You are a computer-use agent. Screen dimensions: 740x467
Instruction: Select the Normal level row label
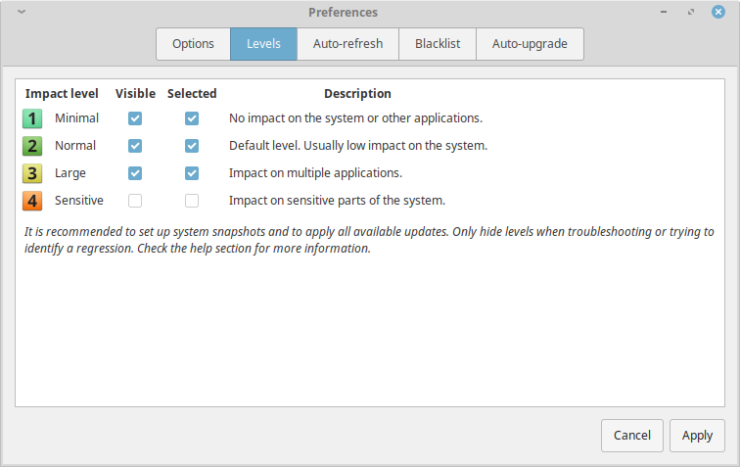click(75, 146)
